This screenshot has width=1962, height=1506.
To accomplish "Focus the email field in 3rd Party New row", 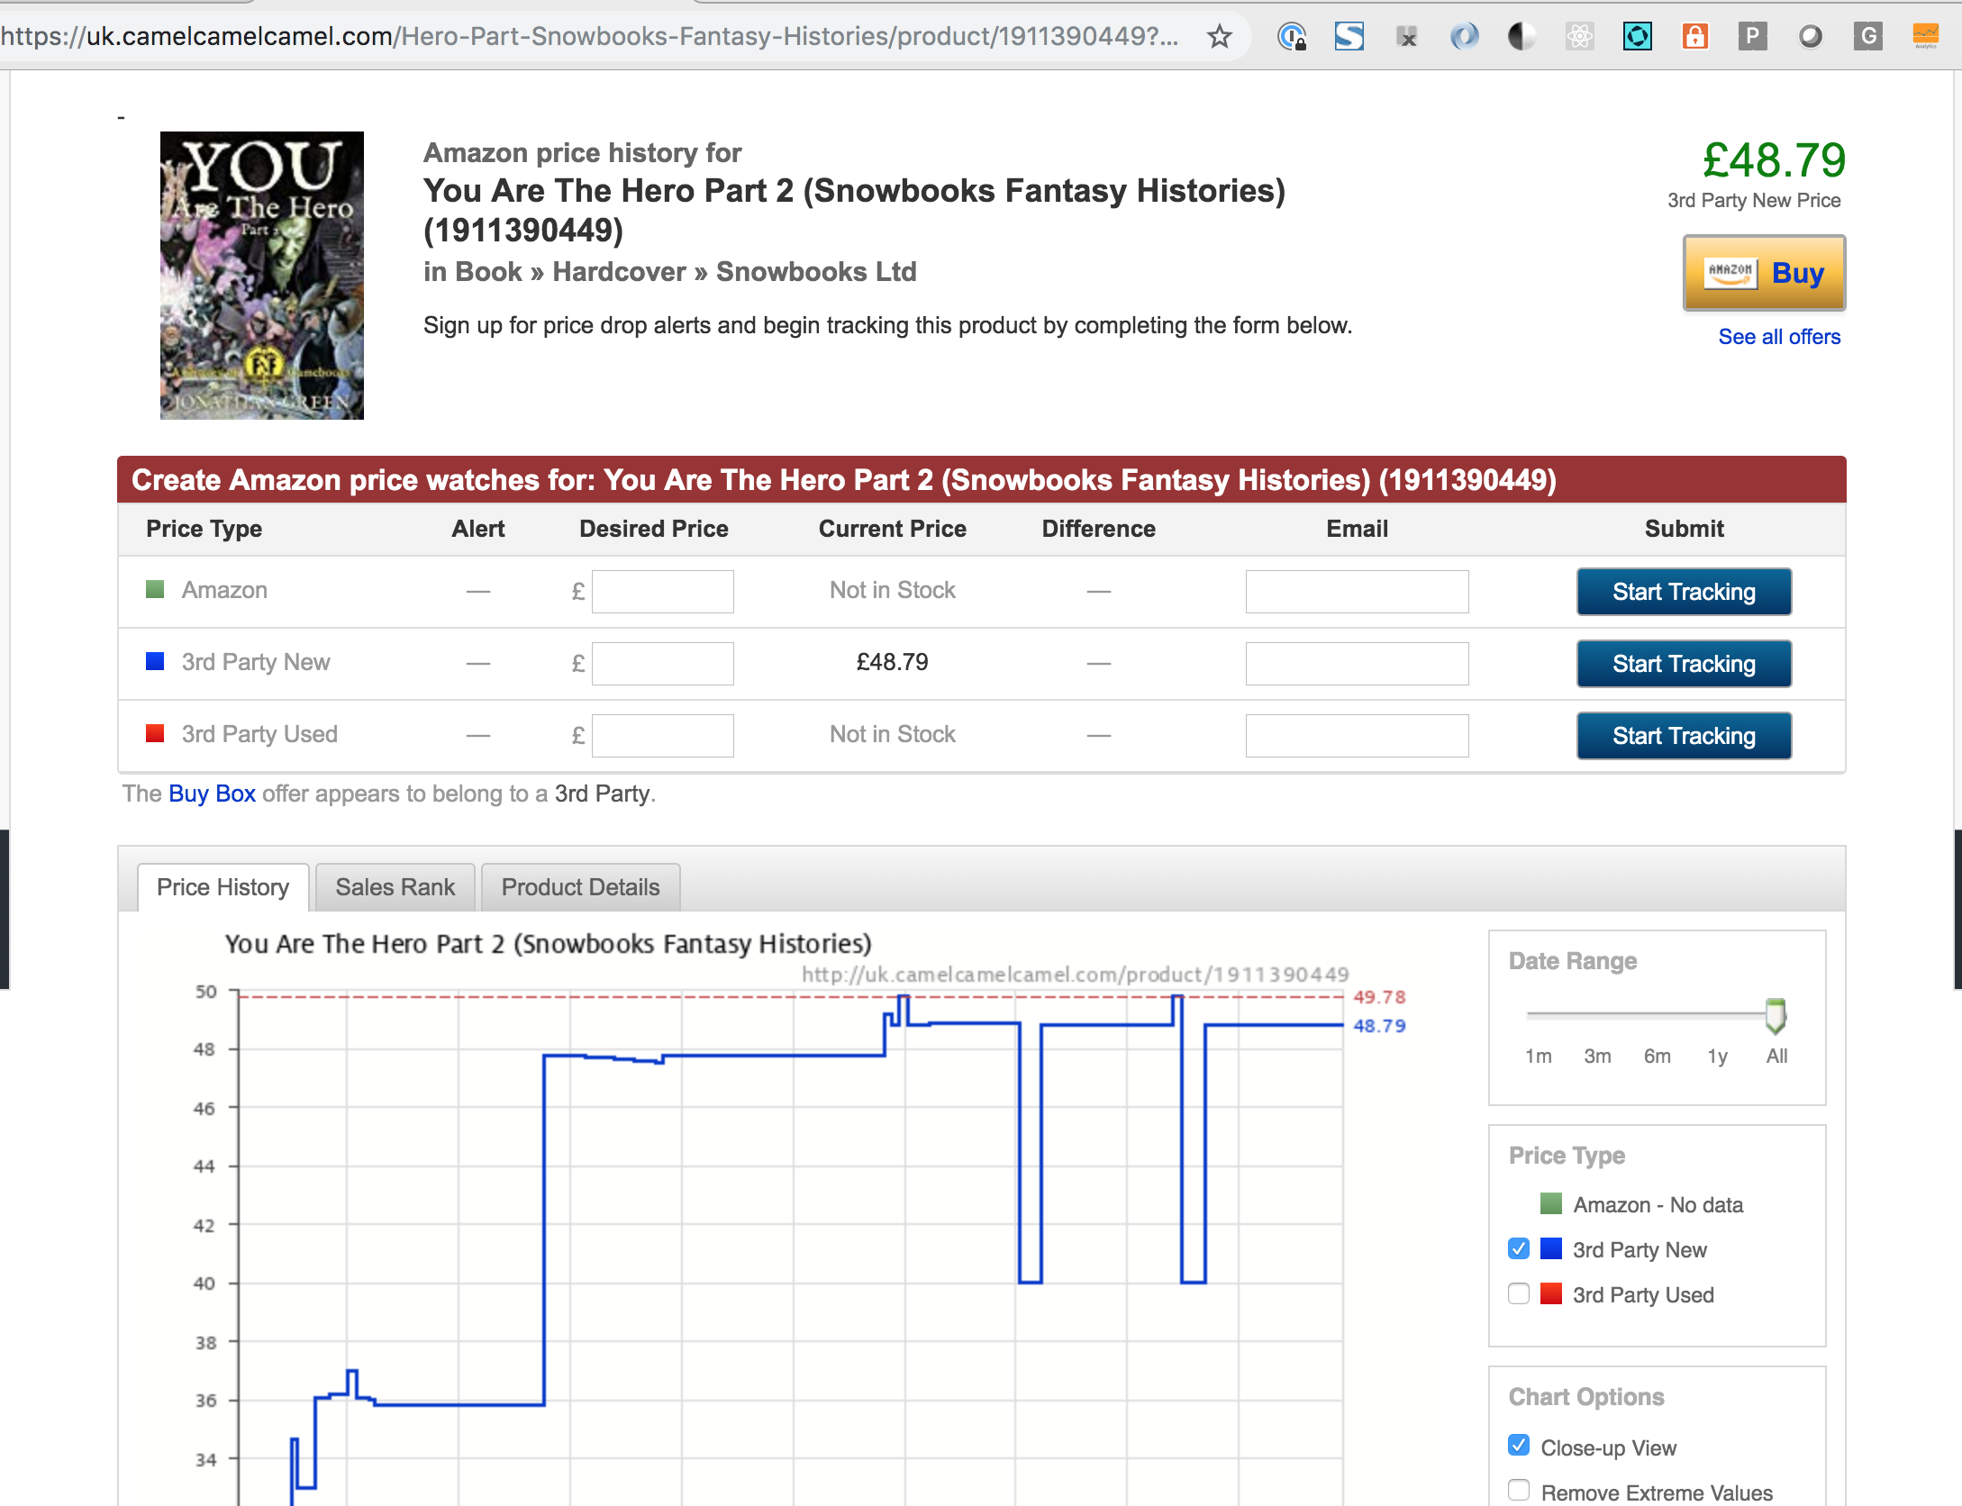I will [x=1357, y=663].
